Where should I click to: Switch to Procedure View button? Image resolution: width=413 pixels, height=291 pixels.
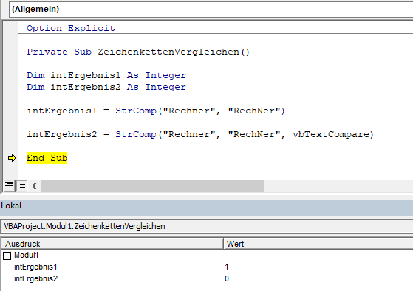tap(9, 186)
